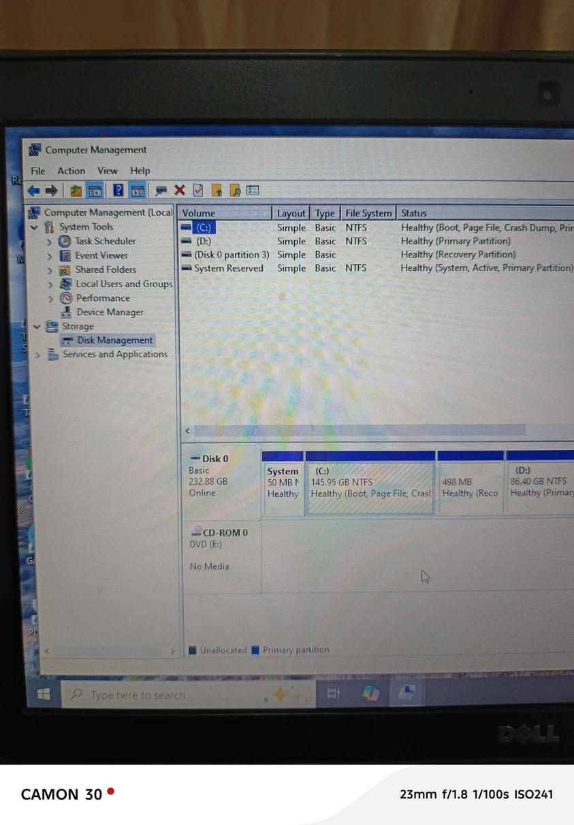Click the Windows Start button
Image resolution: width=574 pixels, height=825 pixels.
click(x=44, y=694)
